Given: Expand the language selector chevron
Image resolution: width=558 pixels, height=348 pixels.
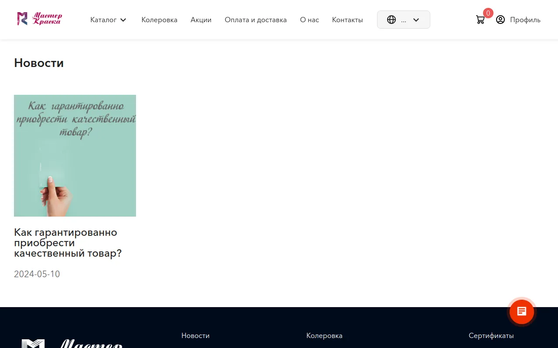Looking at the screenshot, I should 416,20.
